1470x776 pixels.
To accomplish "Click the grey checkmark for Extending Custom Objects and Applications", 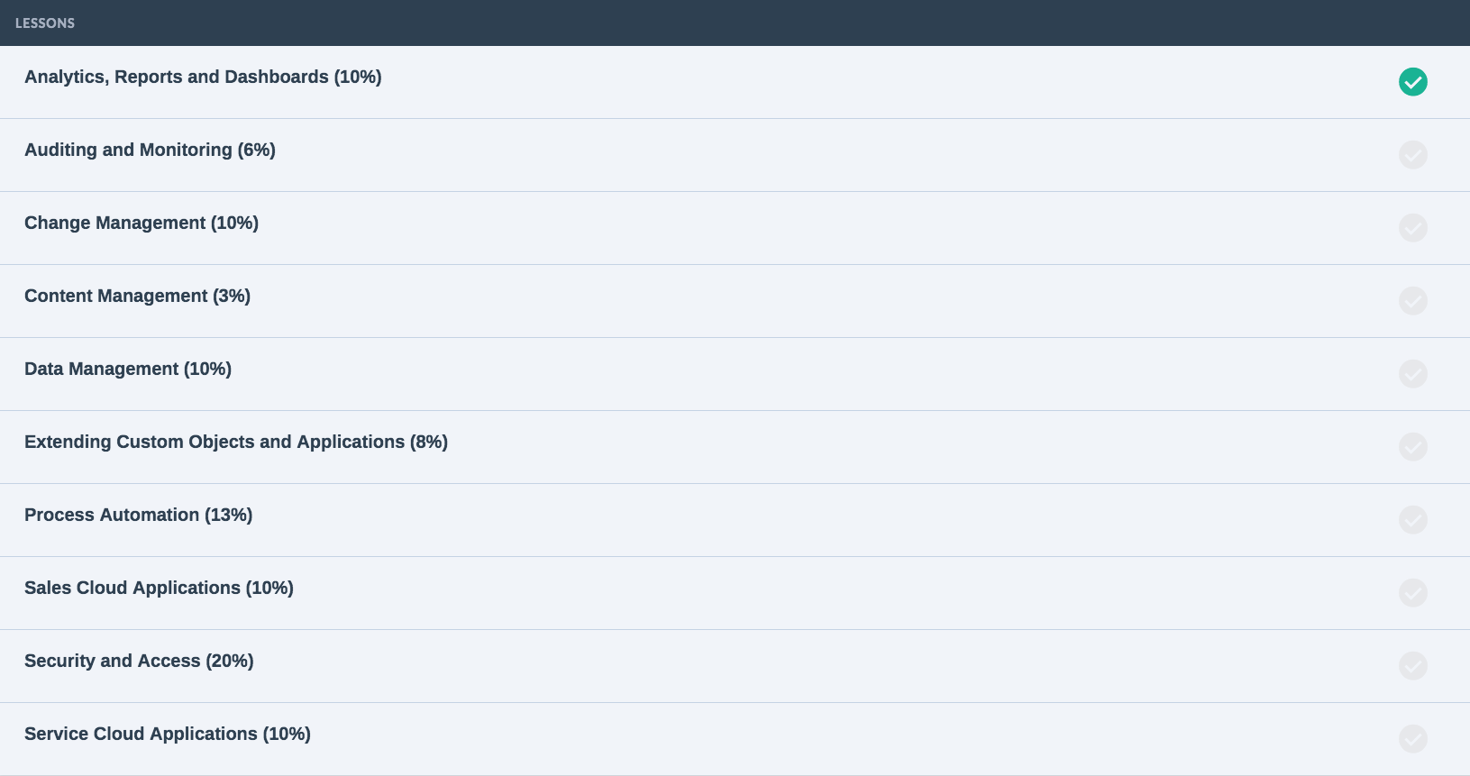I will coord(1412,447).
